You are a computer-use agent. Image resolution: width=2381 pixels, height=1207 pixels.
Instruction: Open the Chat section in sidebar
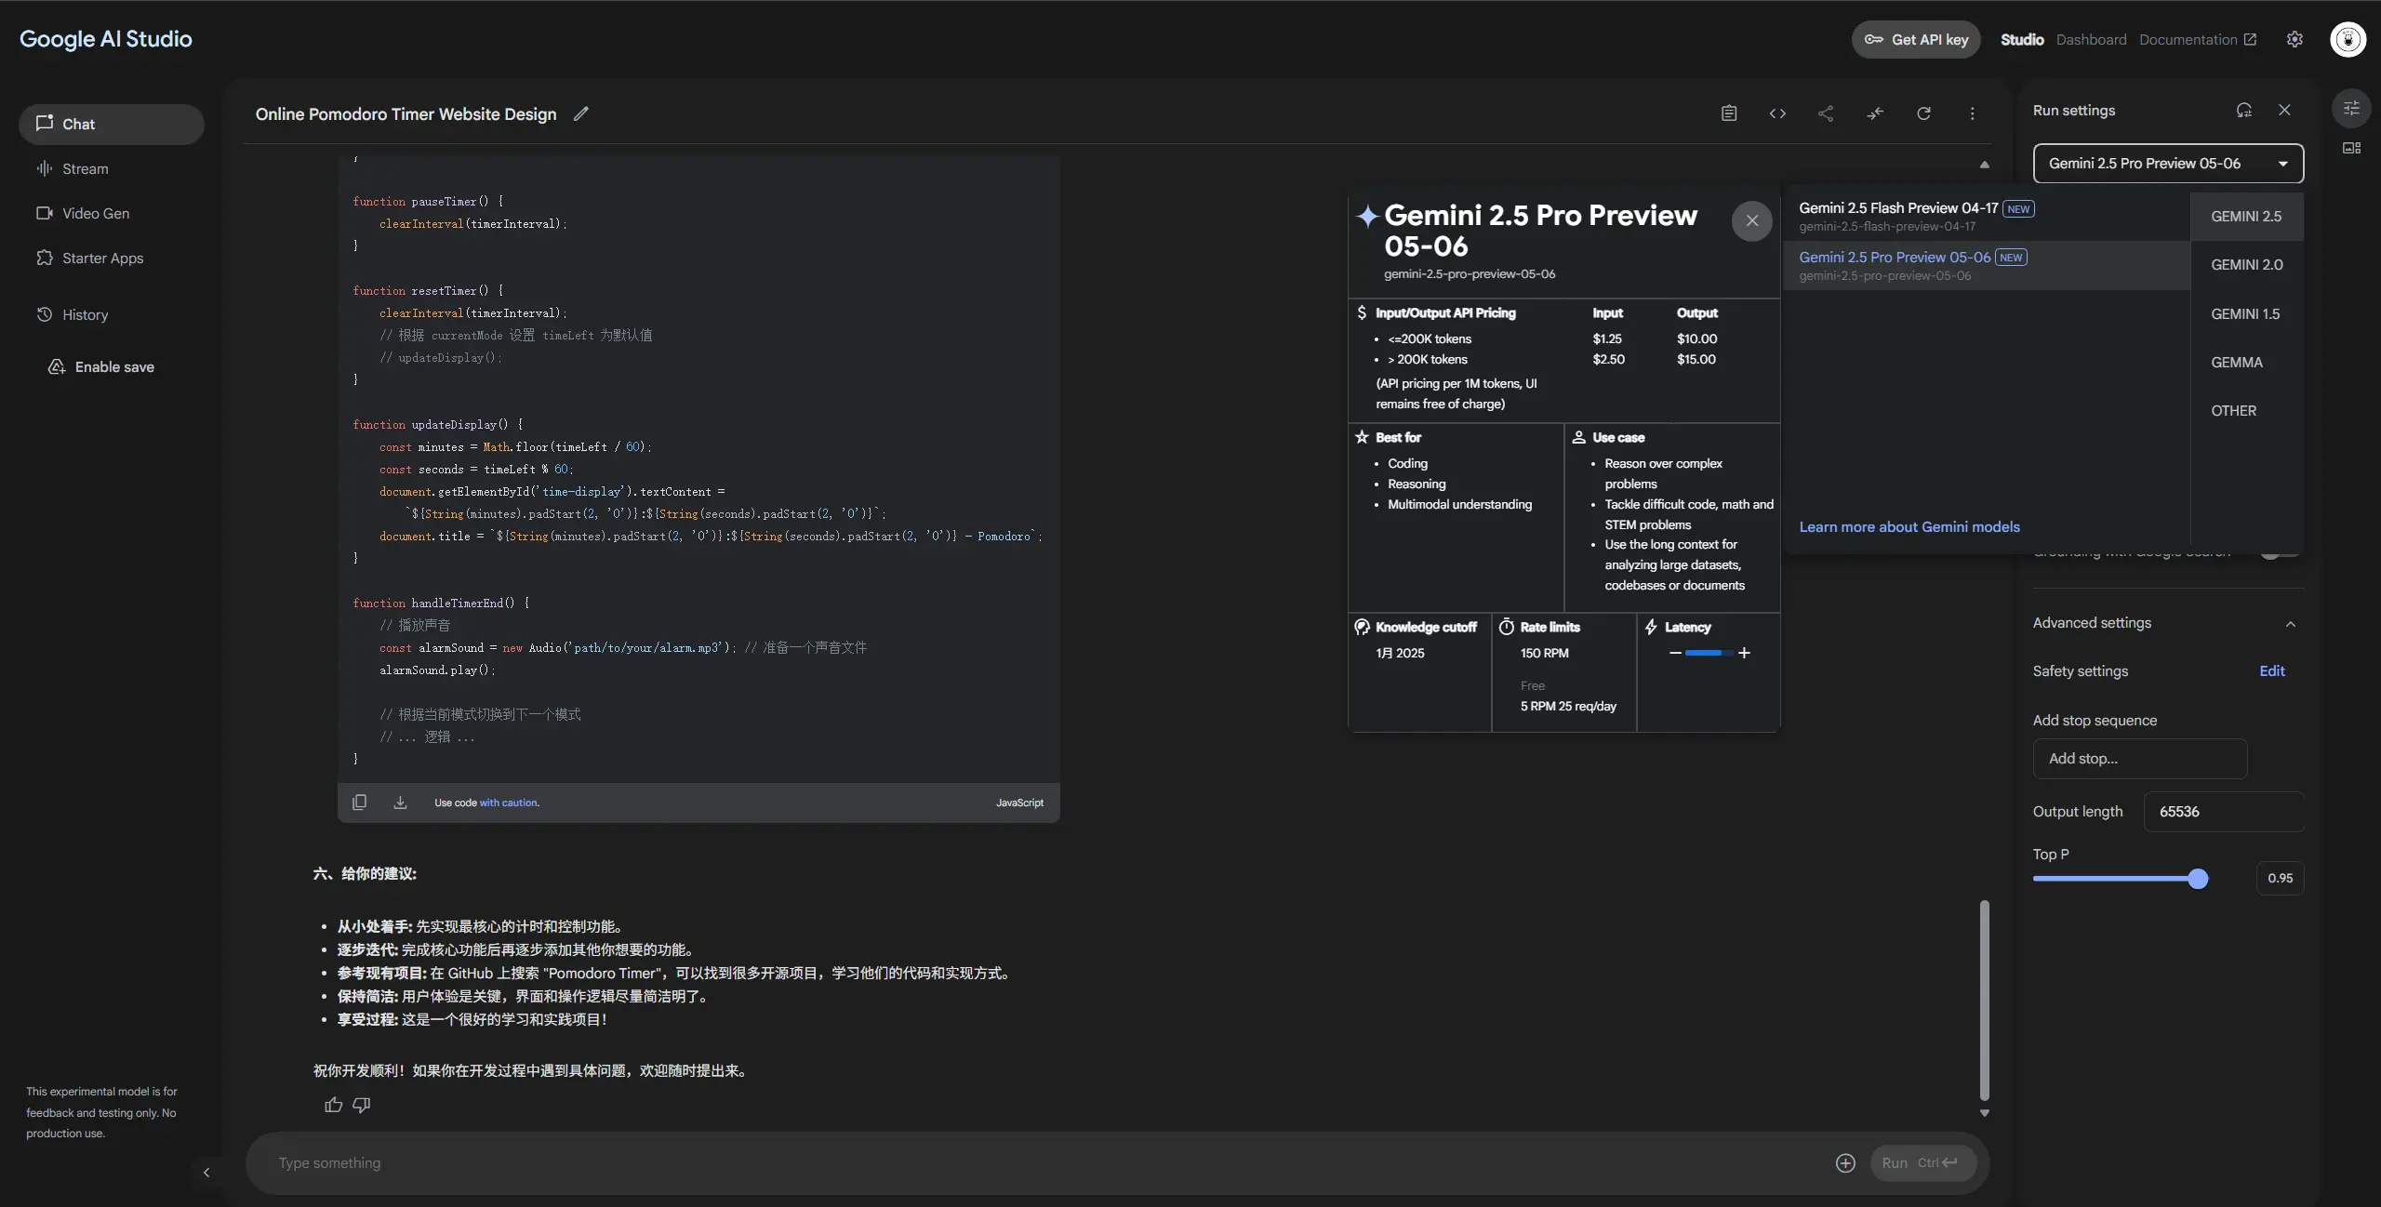coord(112,124)
